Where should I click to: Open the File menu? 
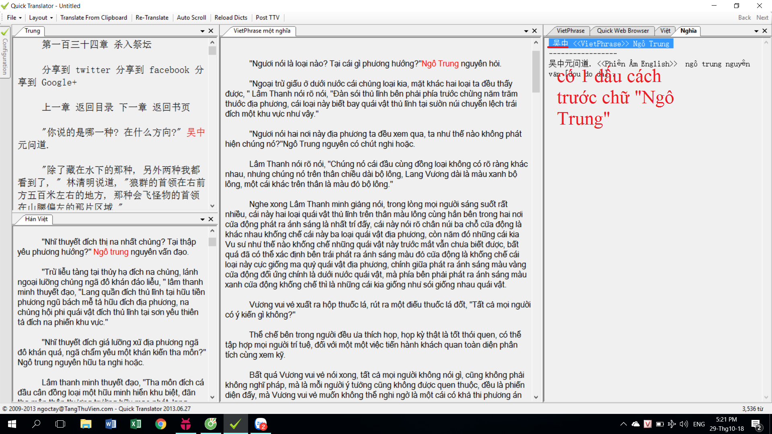[14, 18]
